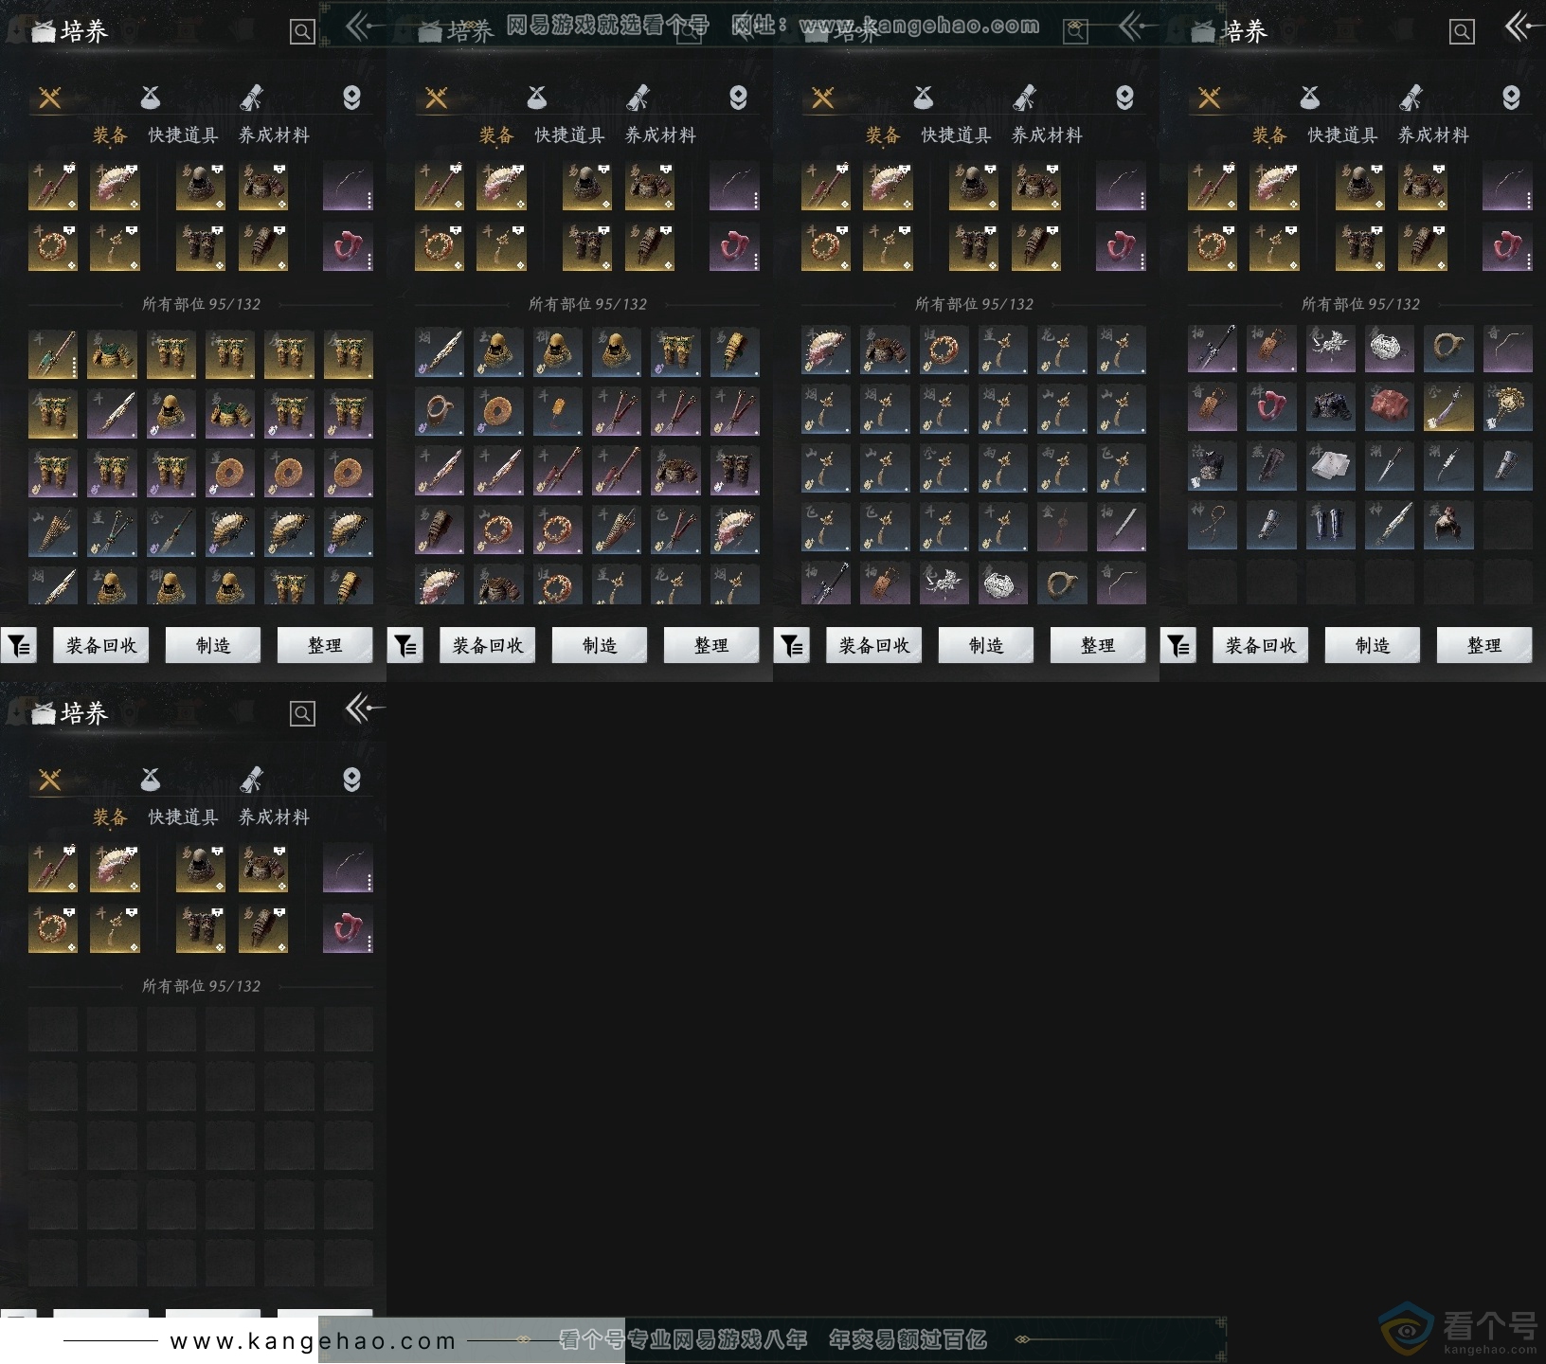This screenshot has height=1364, width=1546.
Task: Select silver flower hairpin in fourth panel grid
Action: point(1330,349)
